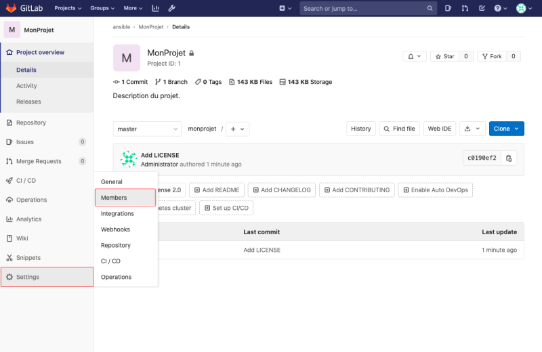Click the Web IDE button

point(439,129)
